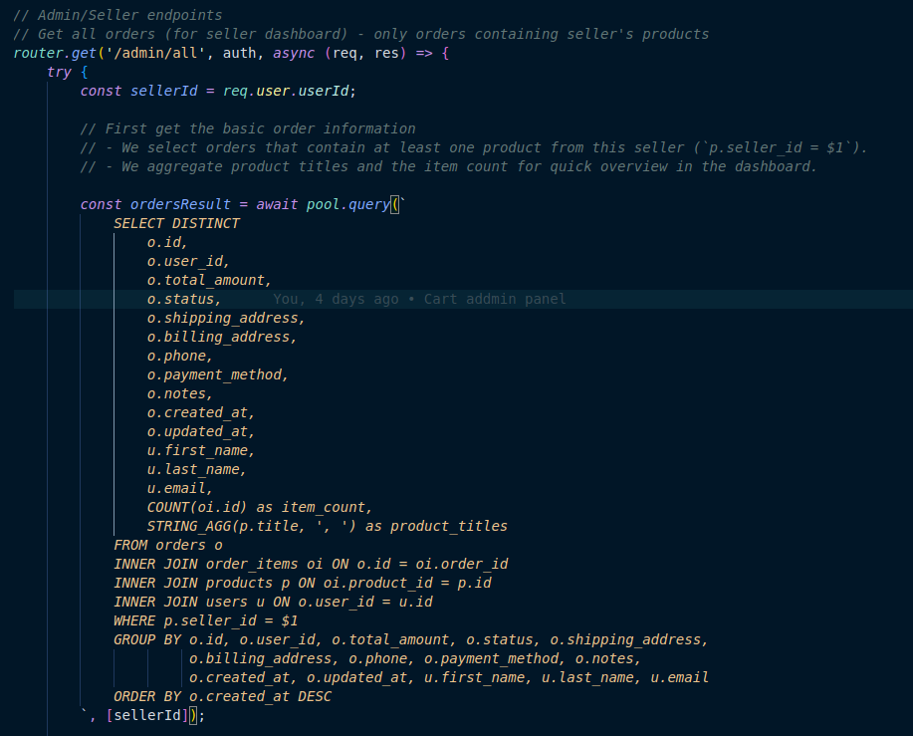Screen dimensions: 913x736
Task: Click the COUNT(oi.id) as item_count line
Action: [259, 507]
